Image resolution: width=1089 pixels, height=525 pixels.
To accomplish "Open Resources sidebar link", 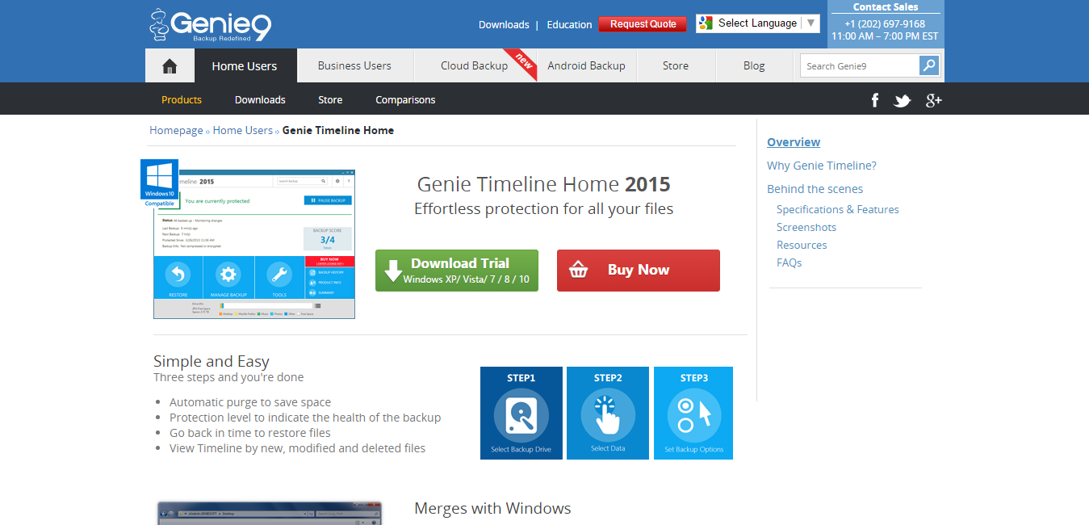I will click(802, 245).
